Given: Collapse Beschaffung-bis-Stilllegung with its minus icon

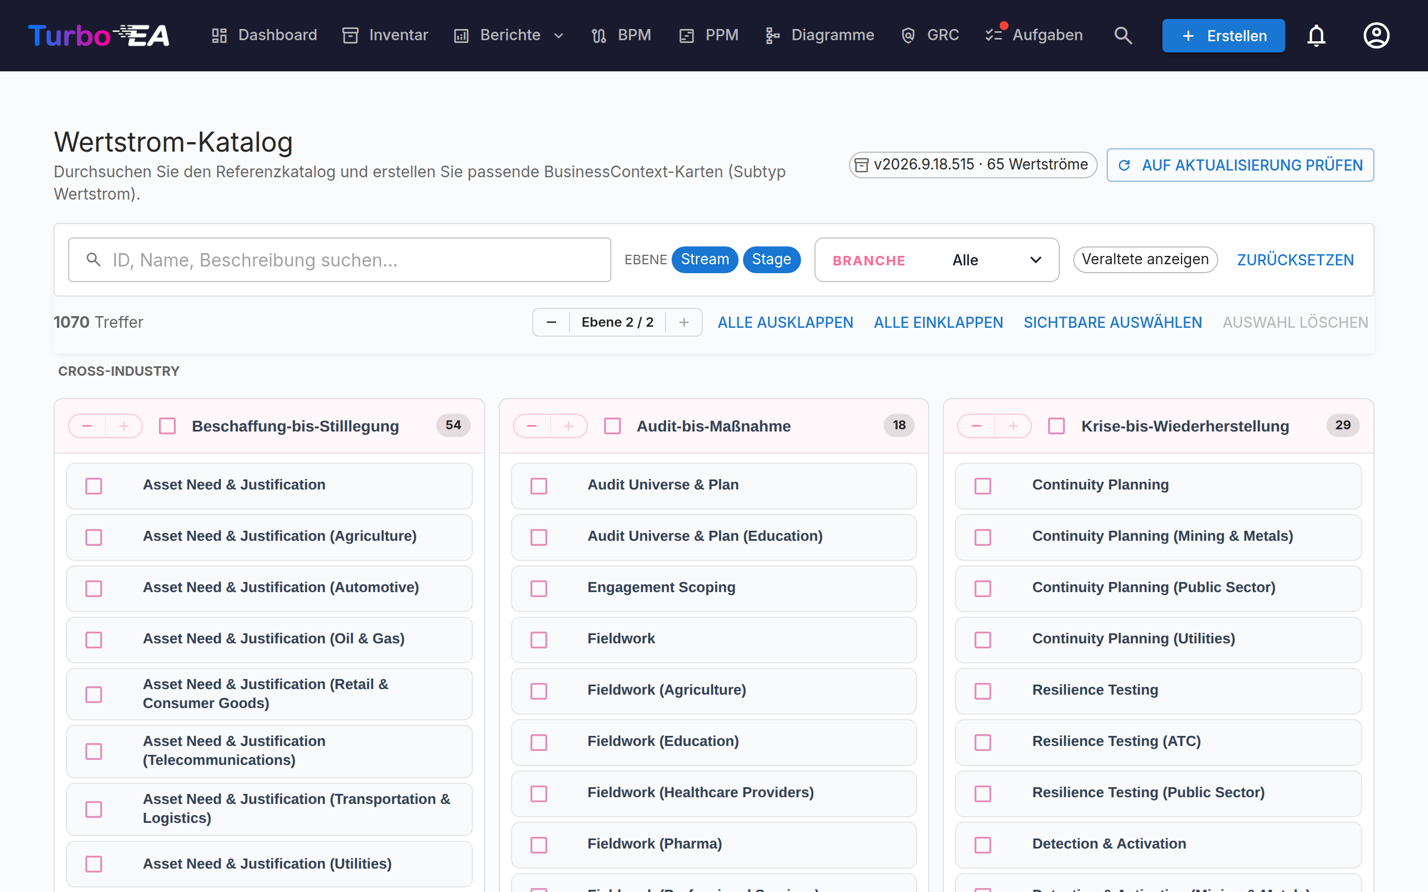Looking at the screenshot, I should click(88, 426).
